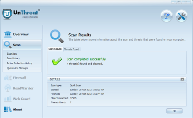The width and height of the screenshot is (193, 118).
Task: Click the DETAILS header label
Action: point(55,80)
